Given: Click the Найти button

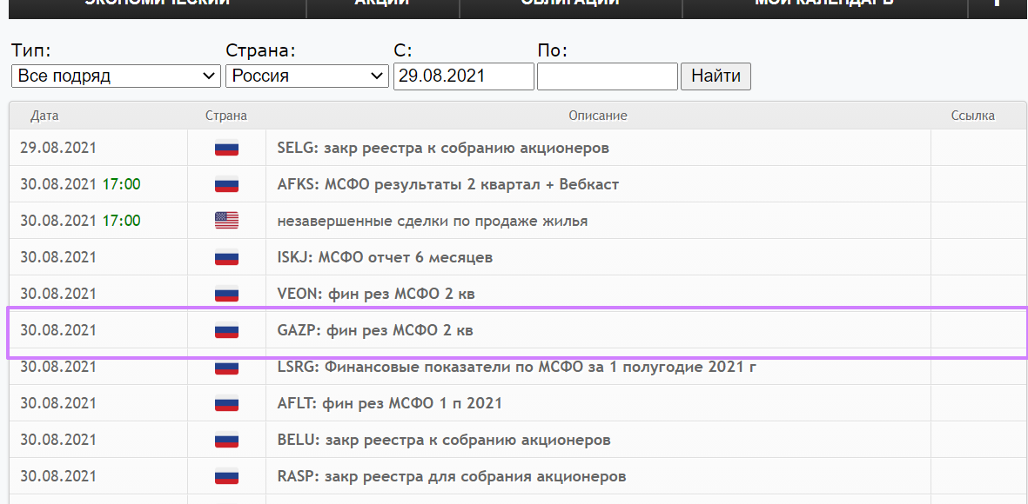Looking at the screenshot, I should tap(716, 76).
